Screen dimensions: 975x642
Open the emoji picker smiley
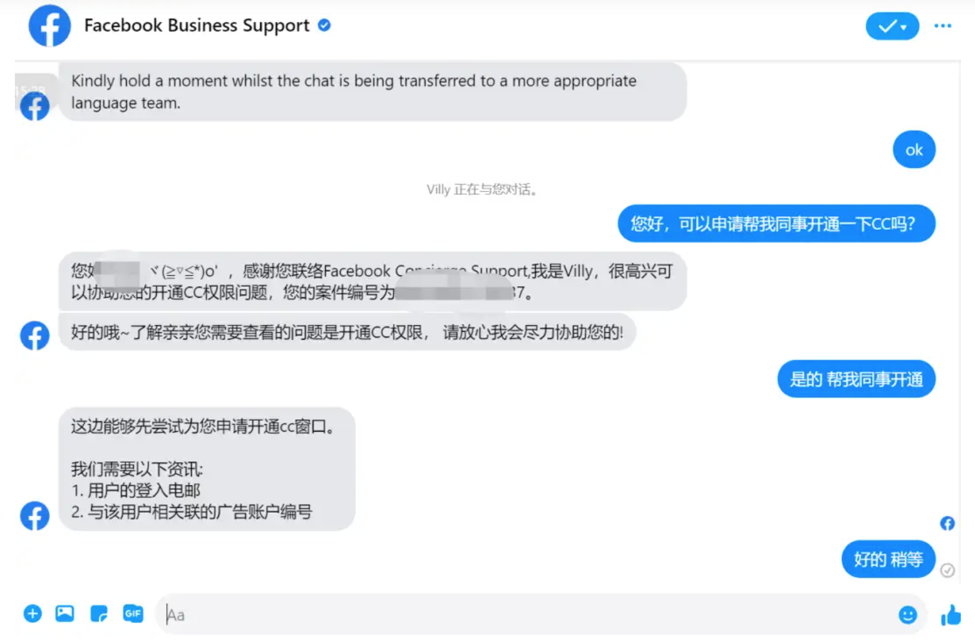click(908, 615)
